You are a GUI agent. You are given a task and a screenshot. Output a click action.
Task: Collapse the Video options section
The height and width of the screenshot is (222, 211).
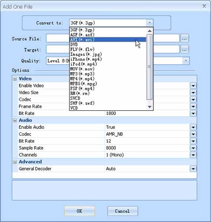tap(15, 79)
